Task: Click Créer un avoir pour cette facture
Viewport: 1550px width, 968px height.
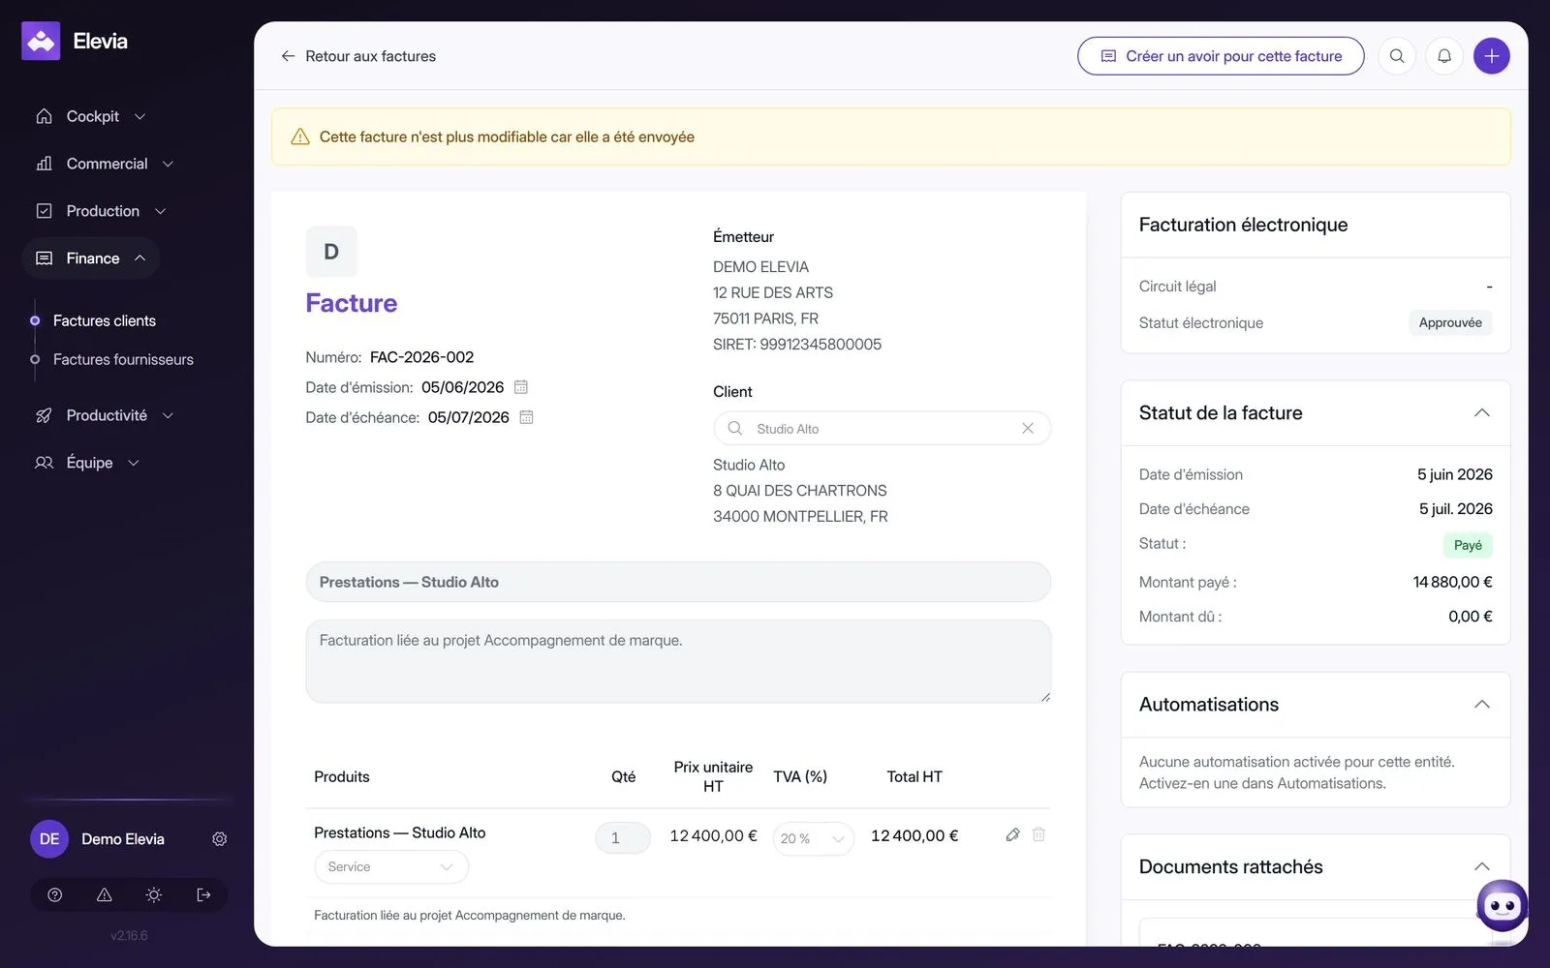Action: [x=1221, y=56]
